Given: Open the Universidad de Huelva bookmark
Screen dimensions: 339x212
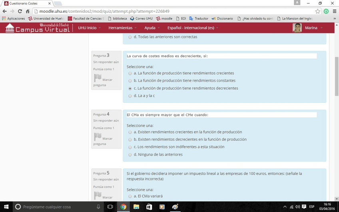Looking at the screenshot, I should [46, 19].
